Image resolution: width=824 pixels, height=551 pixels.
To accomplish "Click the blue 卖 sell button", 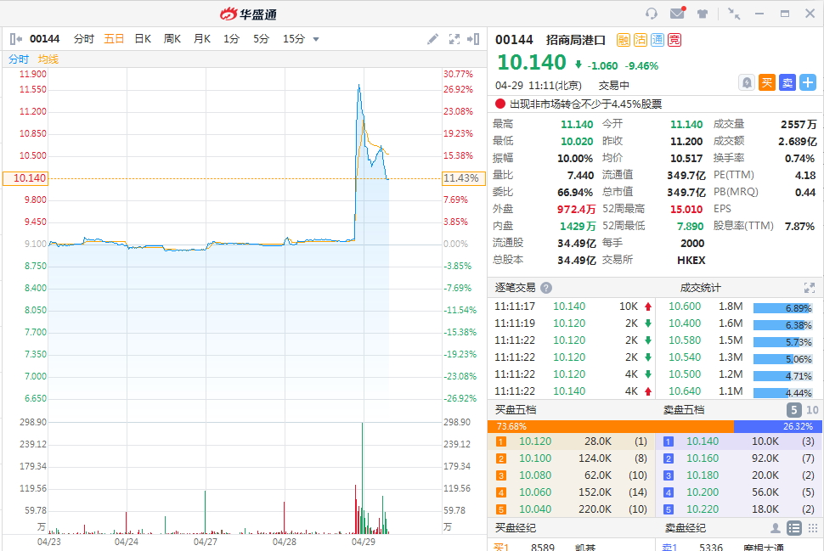I will tap(787, 82).
